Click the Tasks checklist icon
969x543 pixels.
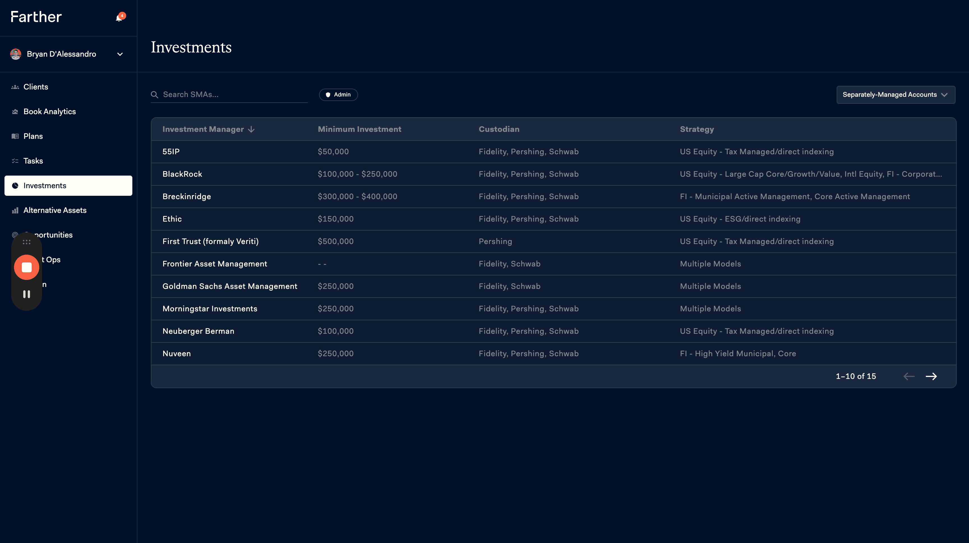[15, 161]
